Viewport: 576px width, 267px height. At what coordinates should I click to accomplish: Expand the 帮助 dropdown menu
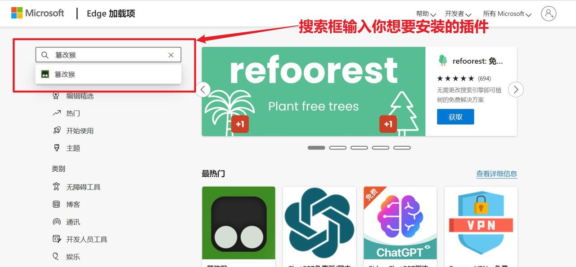coord(426,14)
